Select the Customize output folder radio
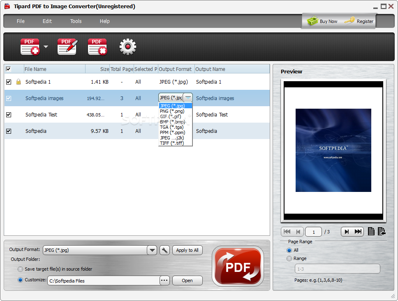The height and width of the screenshot is (301, 398). click(20, 280)
